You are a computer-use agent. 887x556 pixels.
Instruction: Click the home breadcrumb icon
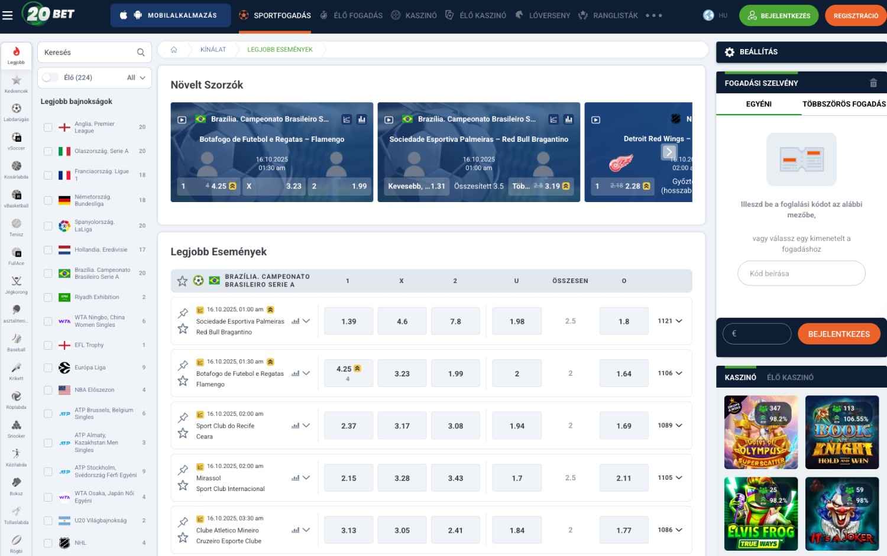(x=174, y=50)
